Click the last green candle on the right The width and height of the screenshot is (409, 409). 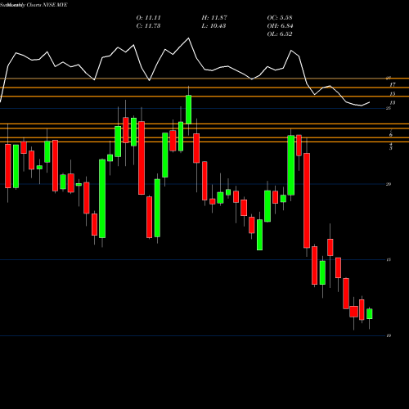pyautogui.click(x=370, y=314)
